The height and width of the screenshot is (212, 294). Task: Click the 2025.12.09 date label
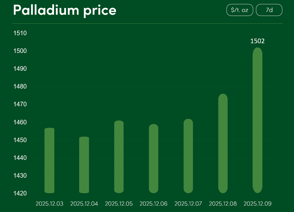click(257, 204)
